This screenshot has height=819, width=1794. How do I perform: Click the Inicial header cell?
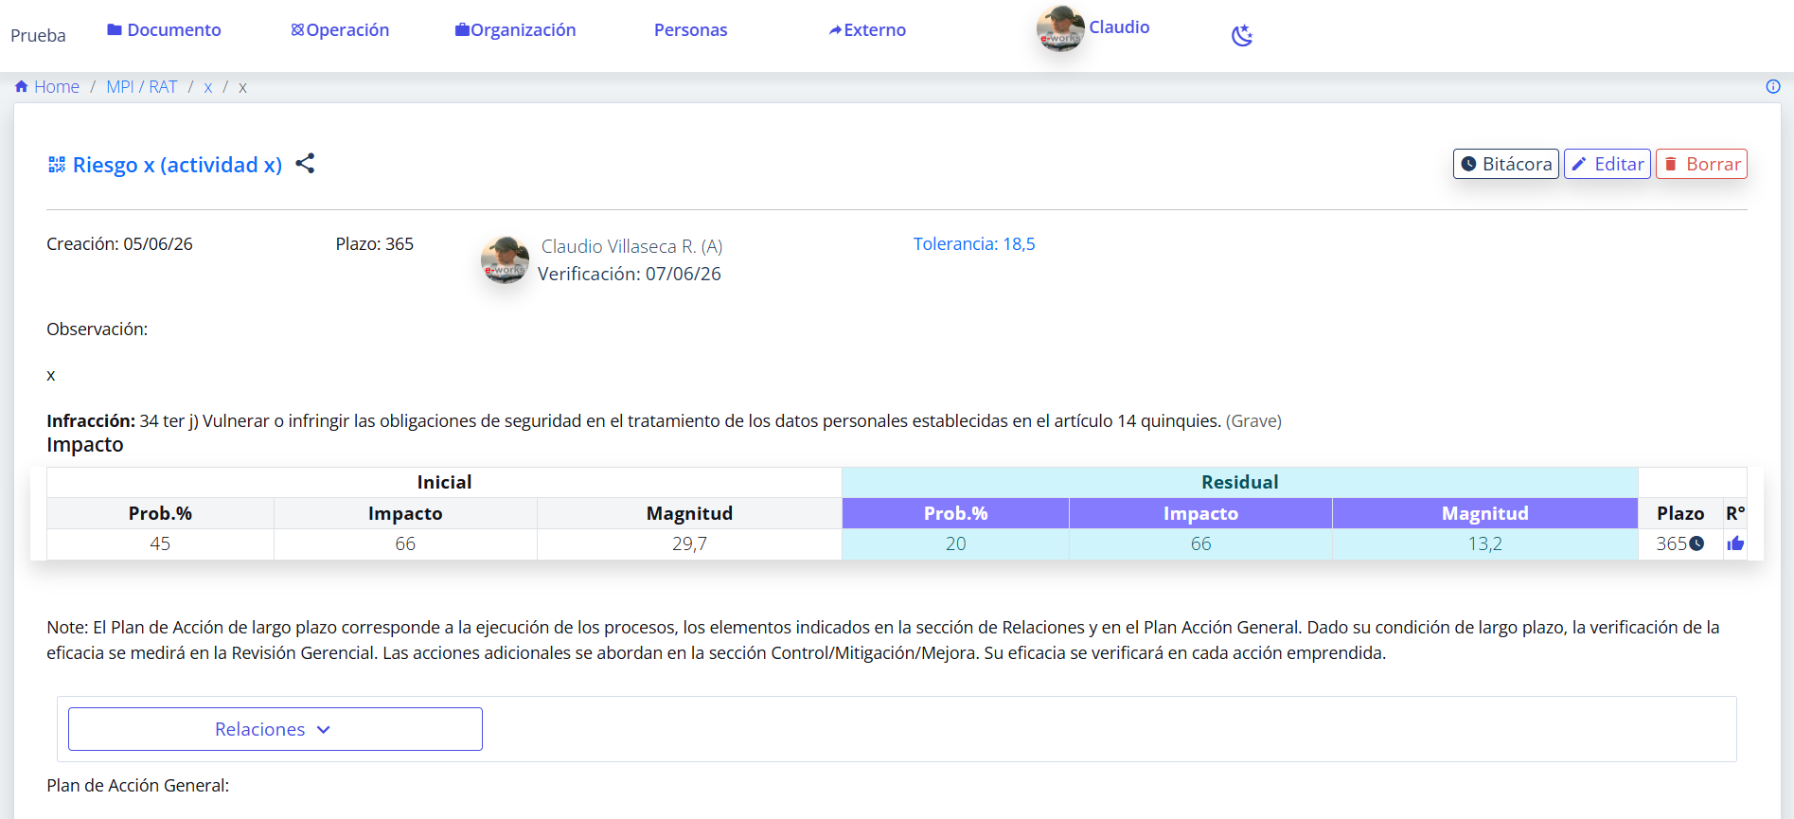[x=444, y=482]
